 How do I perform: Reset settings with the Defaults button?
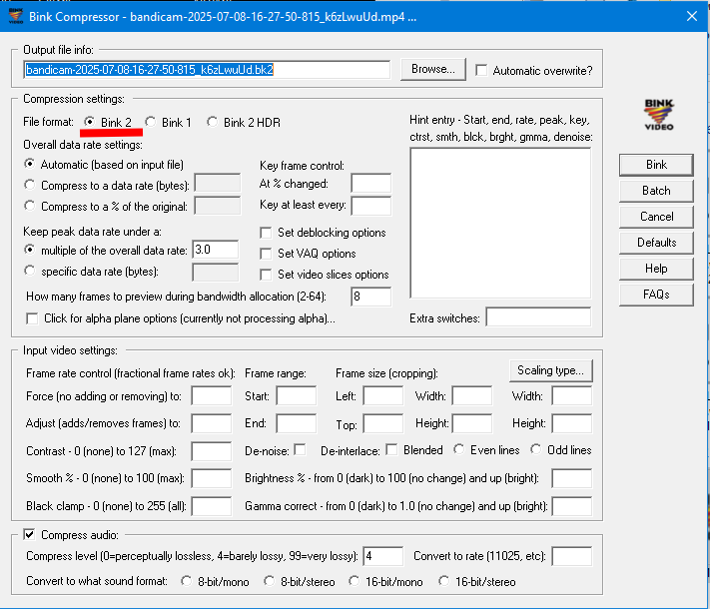656,243
